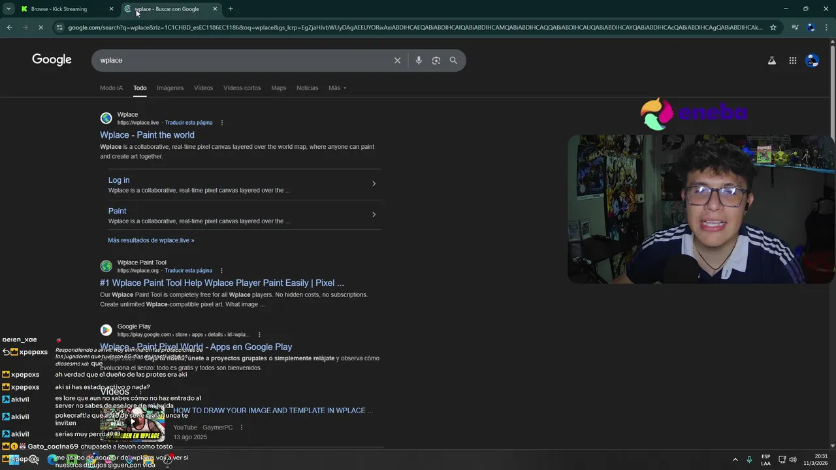Open the media controls icon in Chrome toolbar
836x470 pixels.
795,27
